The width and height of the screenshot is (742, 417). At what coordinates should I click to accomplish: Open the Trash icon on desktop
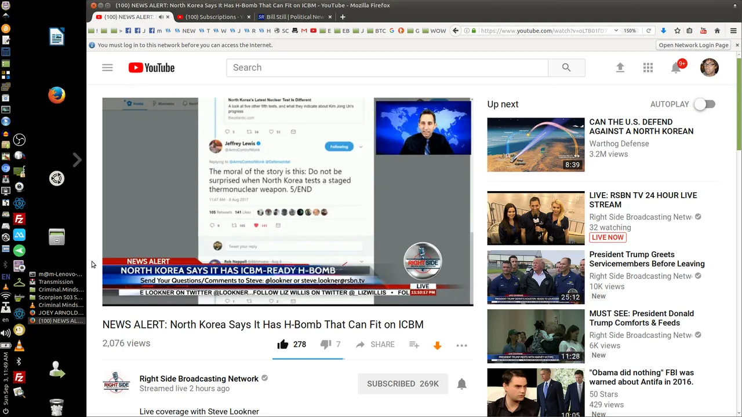coord(57,407)
